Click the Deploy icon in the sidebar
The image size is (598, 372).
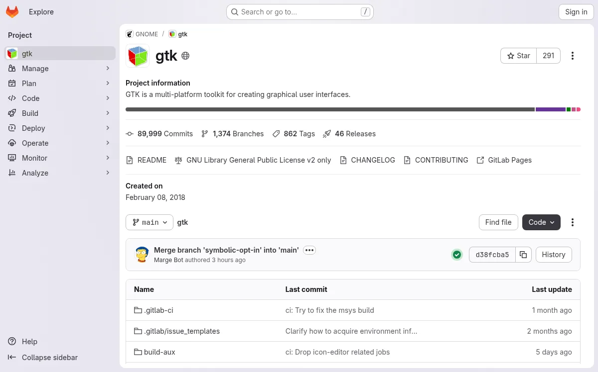pos(12,128)
